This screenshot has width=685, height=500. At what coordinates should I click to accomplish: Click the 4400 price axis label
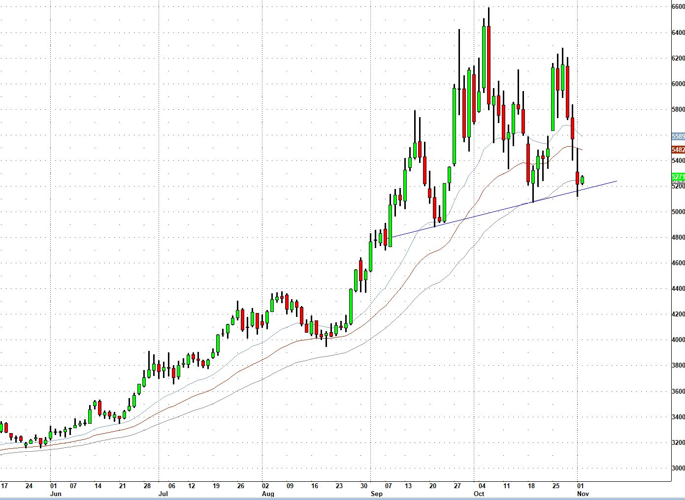pos(678,288)
